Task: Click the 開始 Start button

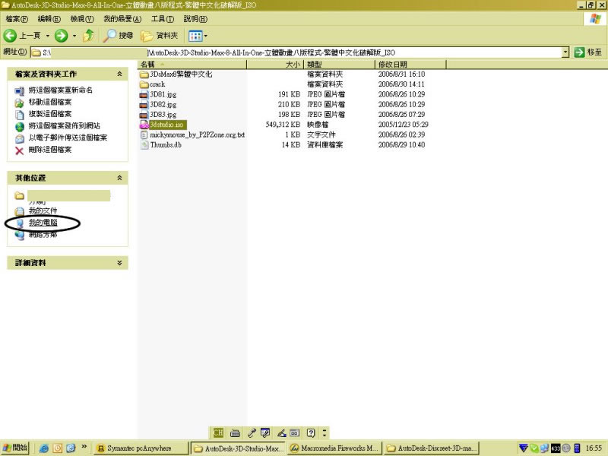Action: (15, 448)
